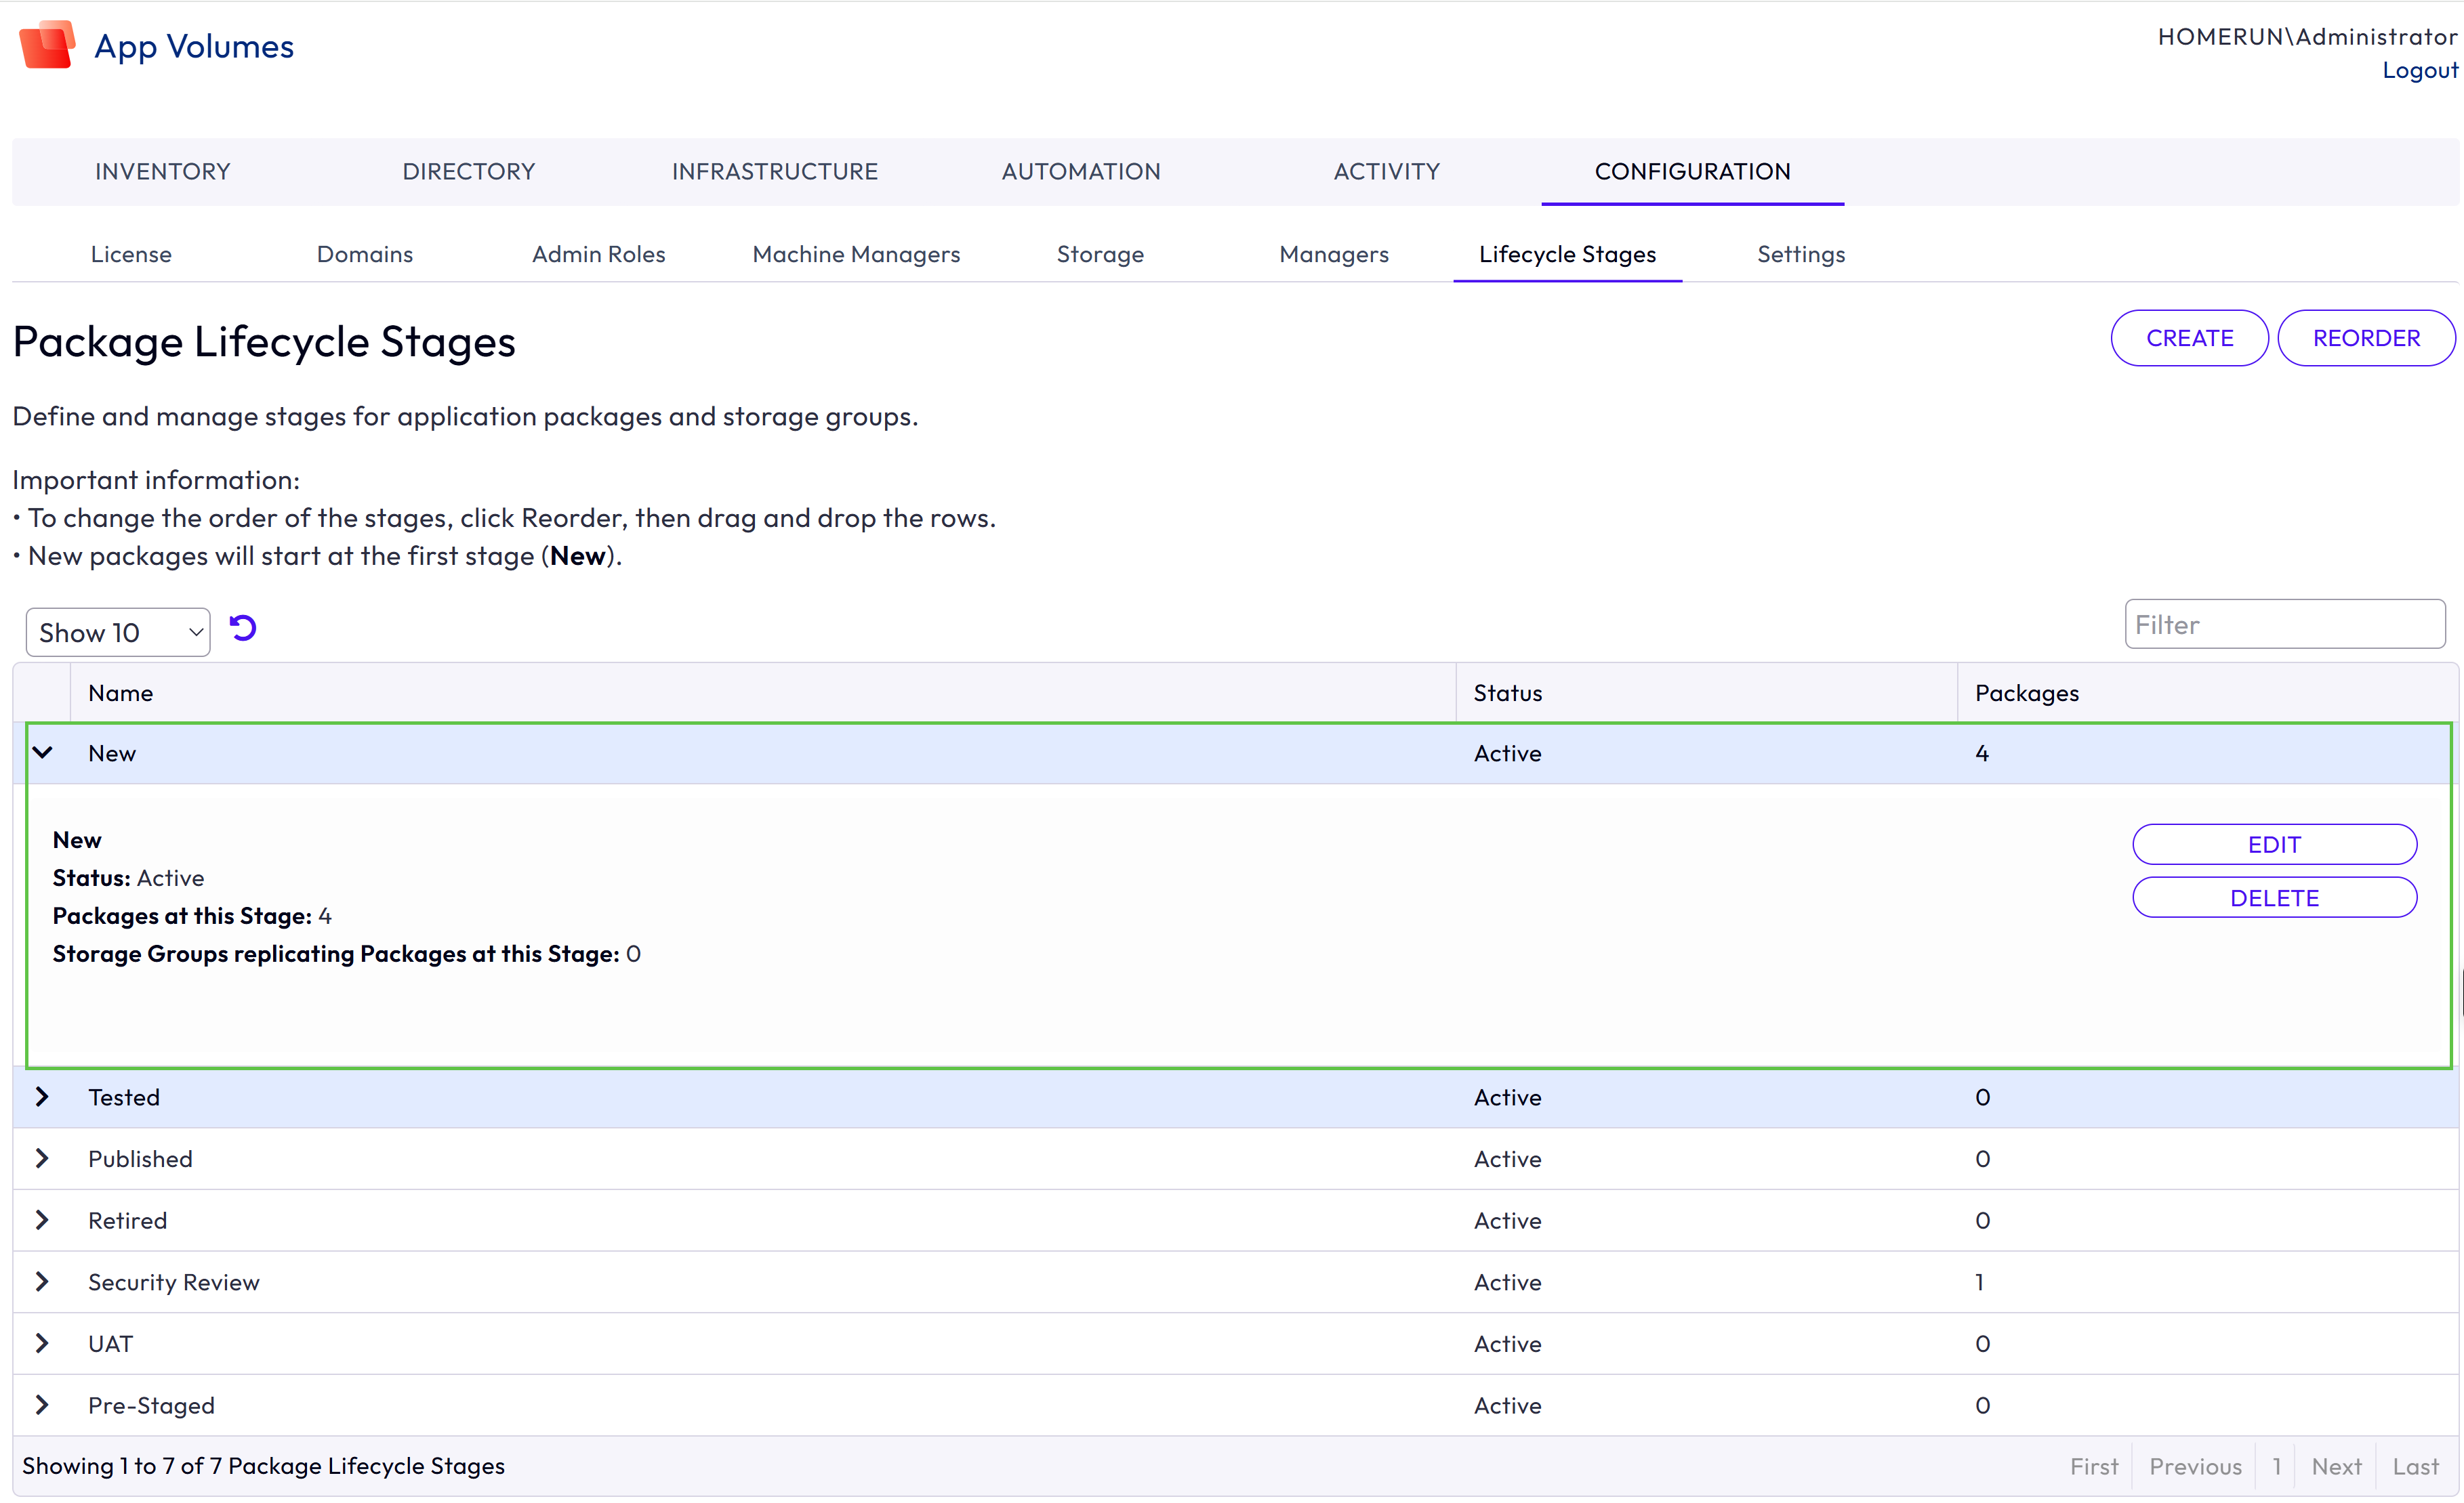Go to the Storage sub-tab
Image resolution: width=2464 pixels, height=1503 pixels.
pyautogui.click(x=1100, y=255)
